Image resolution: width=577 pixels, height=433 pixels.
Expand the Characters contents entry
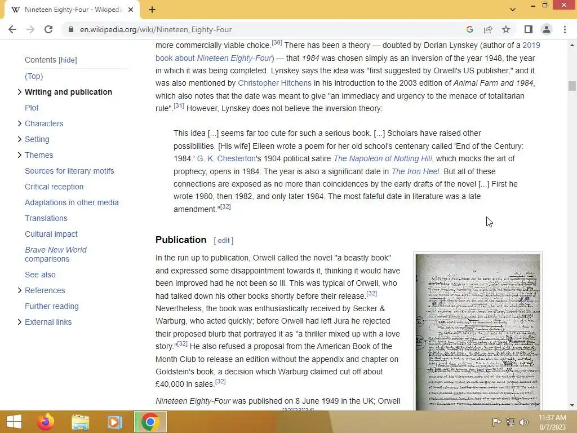click(x=20, y=123)
